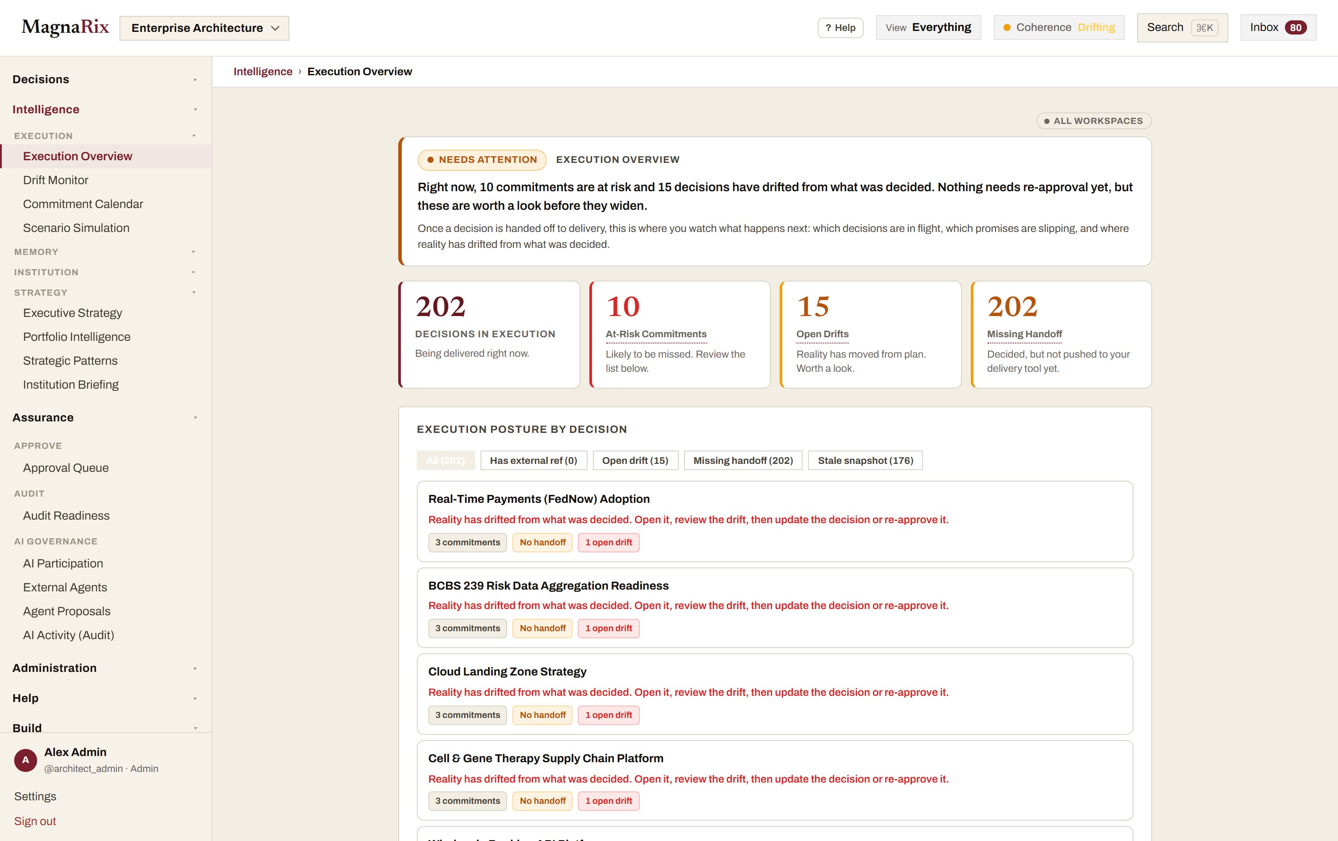Open Search with the ⌘K box

click(1182, 27)
